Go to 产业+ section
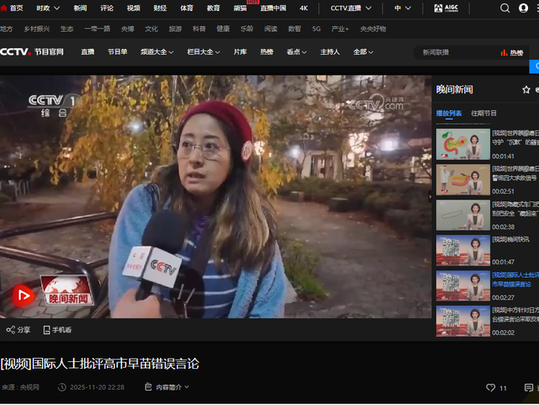 tap(340, 29)
